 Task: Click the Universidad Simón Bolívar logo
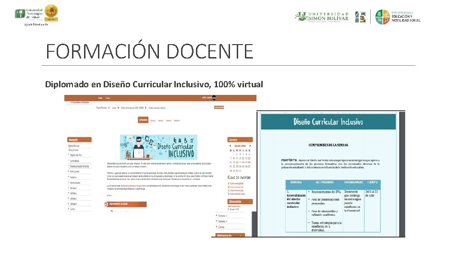point(322,17)
